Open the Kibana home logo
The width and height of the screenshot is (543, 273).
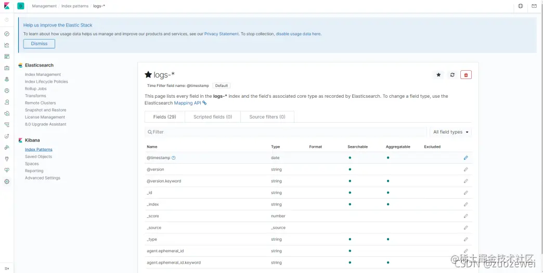coord(7,6)
